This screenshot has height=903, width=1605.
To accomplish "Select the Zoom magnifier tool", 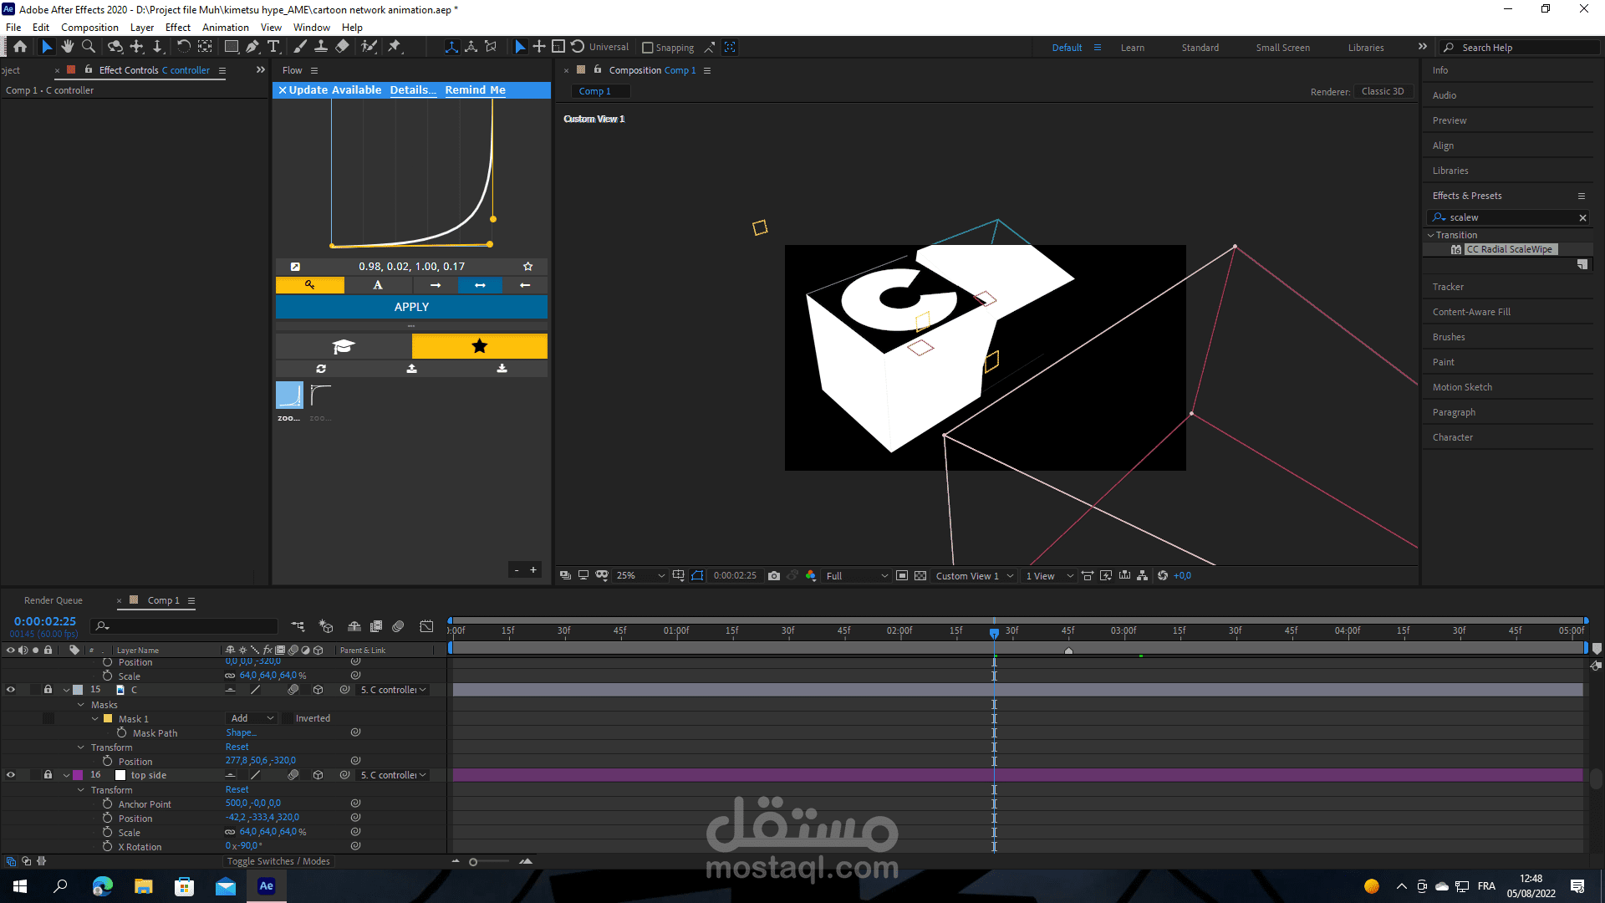I will 89,47.
